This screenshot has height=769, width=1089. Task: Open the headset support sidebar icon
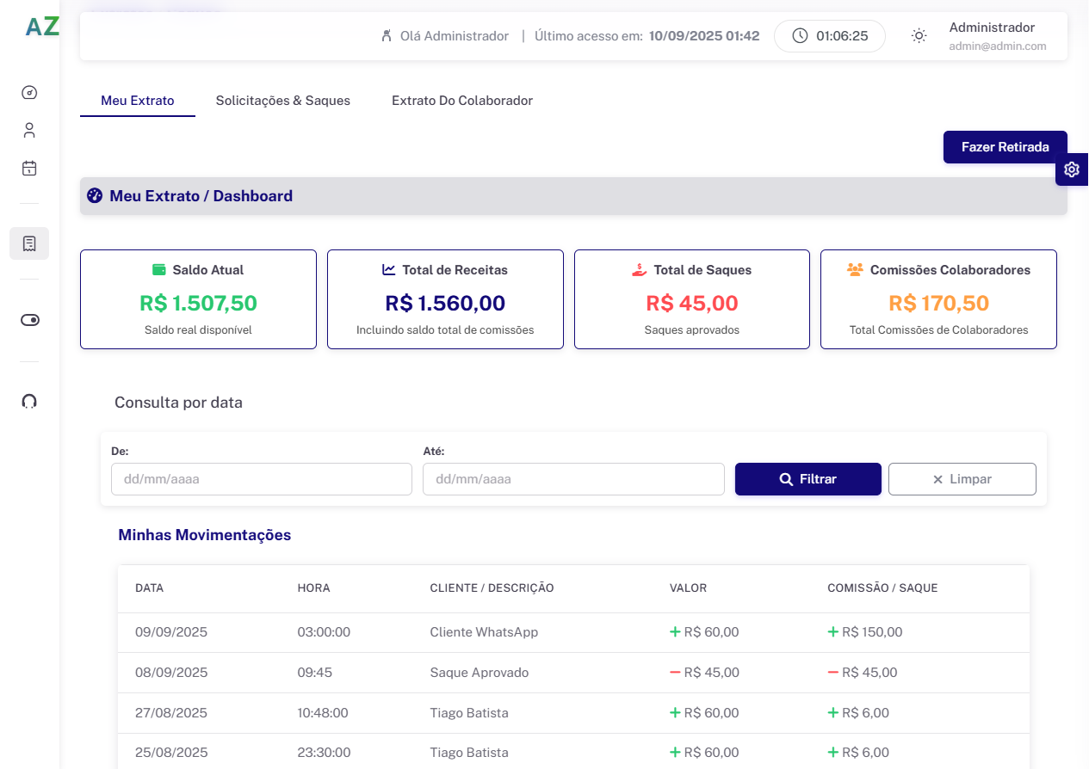pyautogui.click(x=29, y=401)
